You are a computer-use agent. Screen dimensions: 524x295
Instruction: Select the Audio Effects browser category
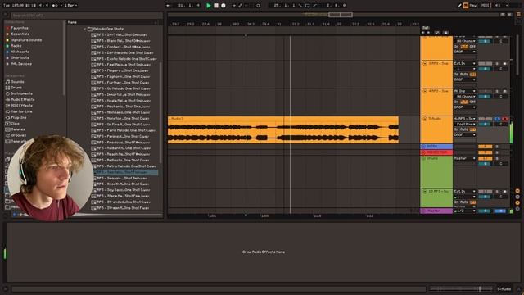click(x=23, y=100)
